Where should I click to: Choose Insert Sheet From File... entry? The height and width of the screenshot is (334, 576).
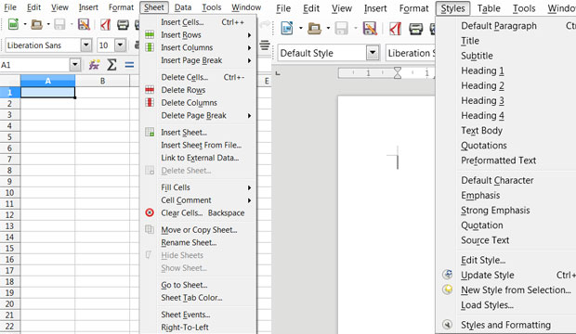point(201,145)
